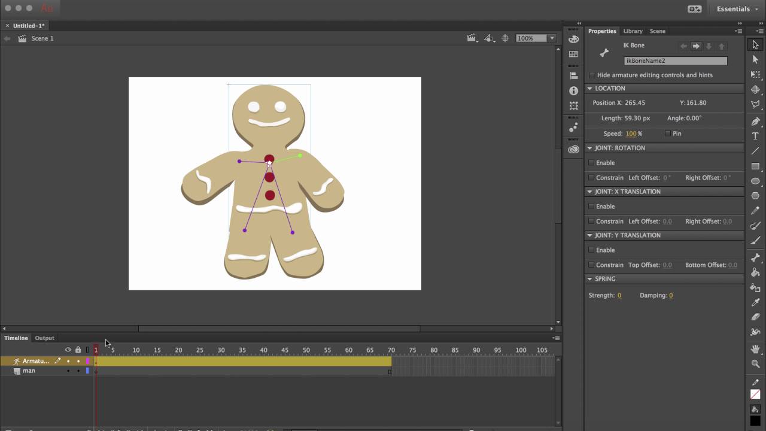Select the Eraser tool
This screenshot has height=431, width=766.
(x=755, y=317)
